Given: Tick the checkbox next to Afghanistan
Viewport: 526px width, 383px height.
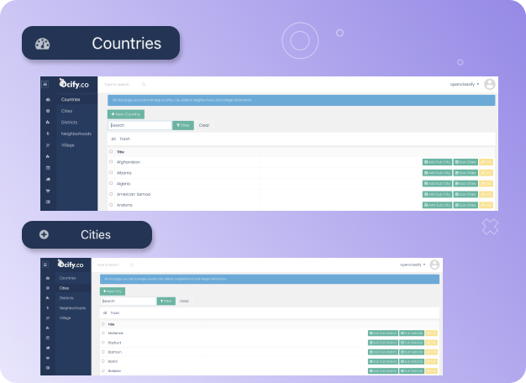Looking at the screenshot, I should pos(111,161).
